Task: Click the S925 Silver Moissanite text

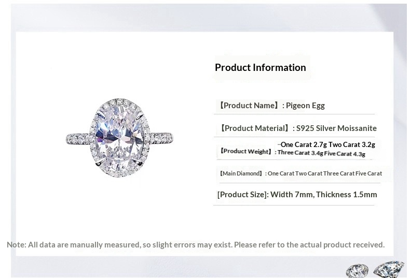Action: [x=336, y=128]
